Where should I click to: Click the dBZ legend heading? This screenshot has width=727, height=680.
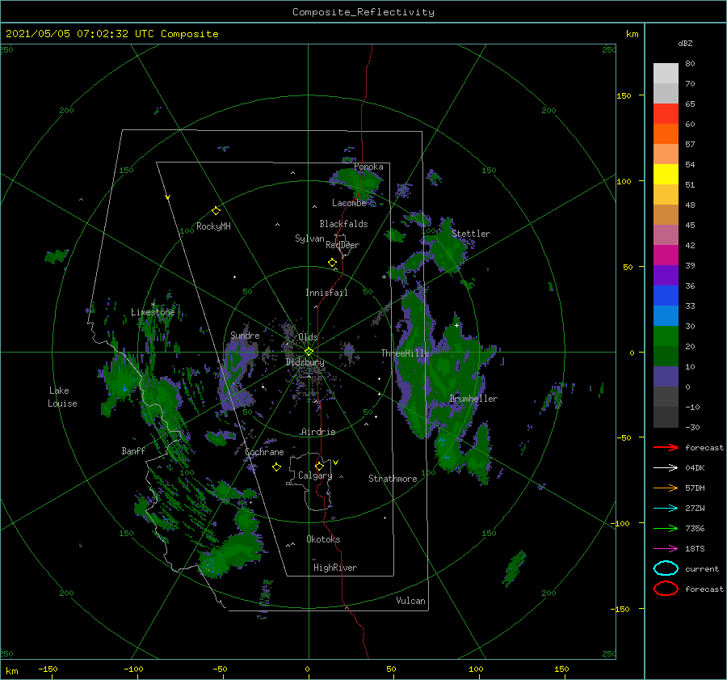(685, 44)
